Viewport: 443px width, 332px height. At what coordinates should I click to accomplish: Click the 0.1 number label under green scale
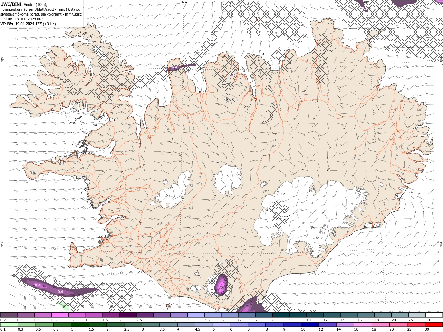click(3, 330)
